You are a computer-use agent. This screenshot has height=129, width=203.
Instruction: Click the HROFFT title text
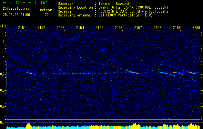pyautogui.click(x=20, y=3)
